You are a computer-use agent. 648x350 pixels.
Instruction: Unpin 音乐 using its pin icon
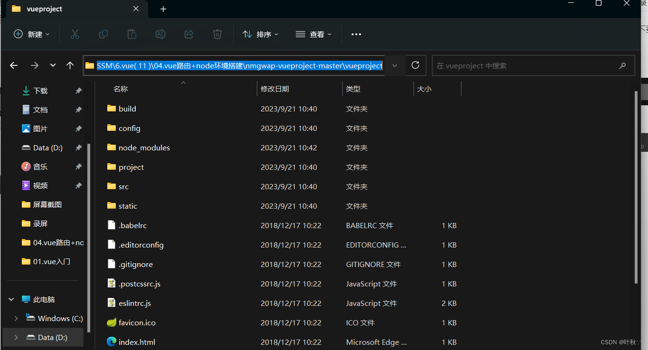(x=79, y=166)
